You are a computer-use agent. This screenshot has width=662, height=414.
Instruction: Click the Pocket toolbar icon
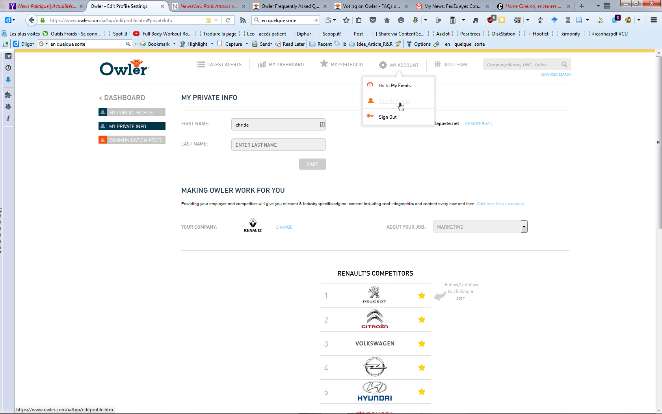click(373, 20)
